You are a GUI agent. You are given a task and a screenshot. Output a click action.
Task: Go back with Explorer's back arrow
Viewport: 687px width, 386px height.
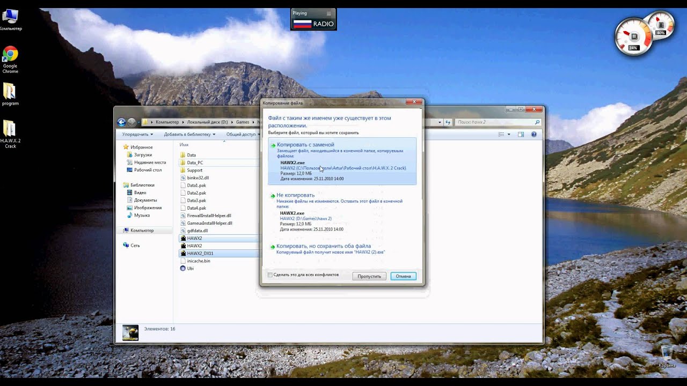[121, 122]
